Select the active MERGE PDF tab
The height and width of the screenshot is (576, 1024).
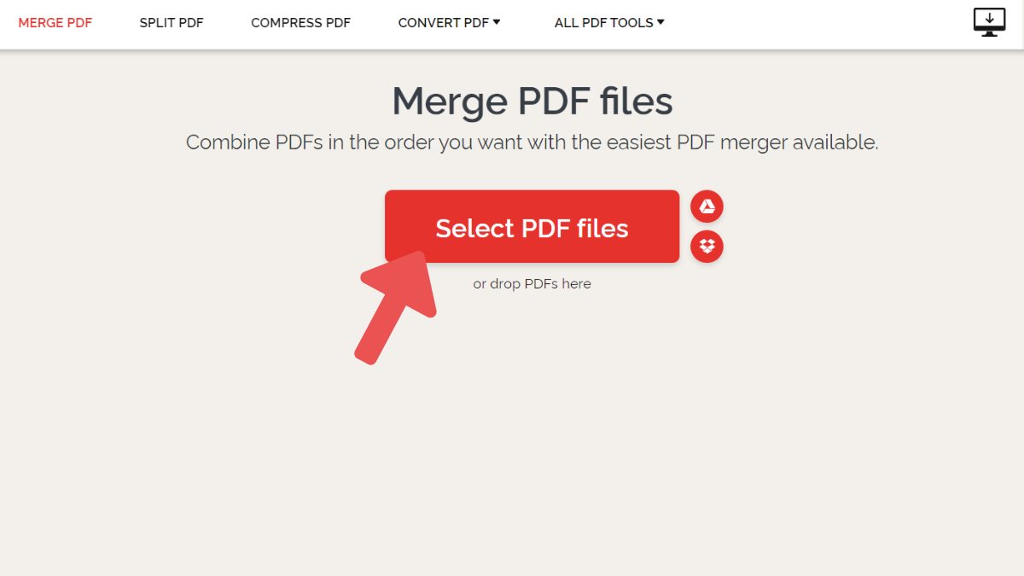[x=55, y=22]
